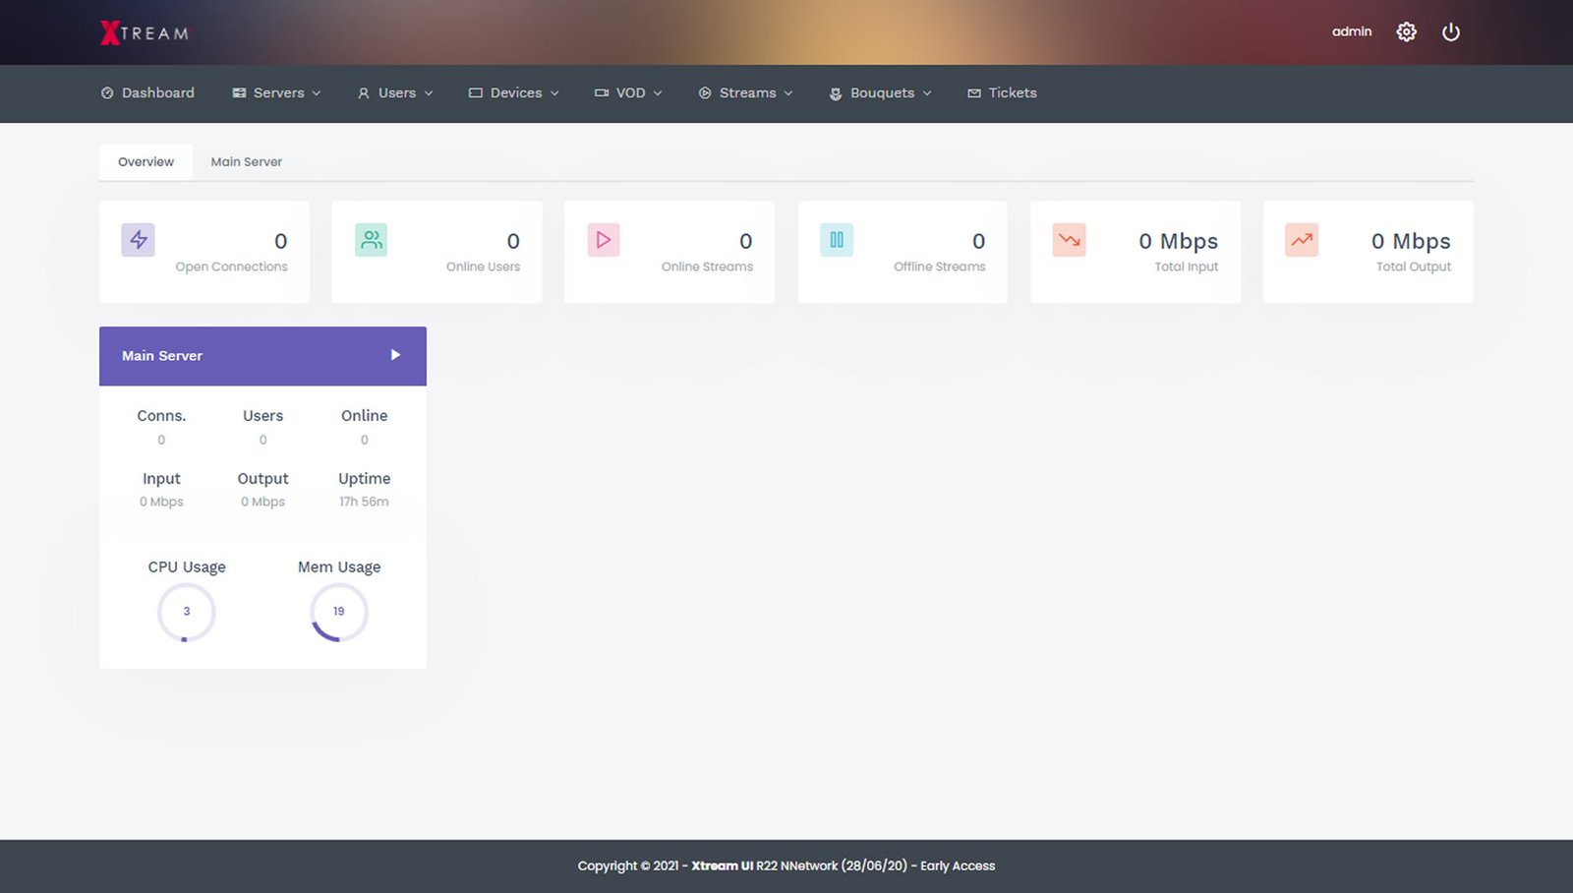The height and width of the screenshot is (893, 1573).
Task: Click the Online Users people icon
Action: (x=372, y=240)
